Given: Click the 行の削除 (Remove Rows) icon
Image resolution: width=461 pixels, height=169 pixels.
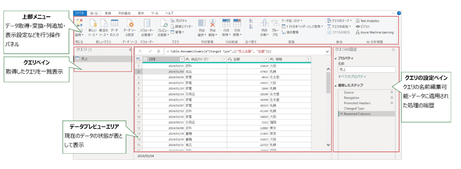Looking at the screenshot, I should [x=237, y=23].
